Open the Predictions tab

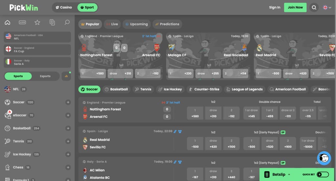167,24
